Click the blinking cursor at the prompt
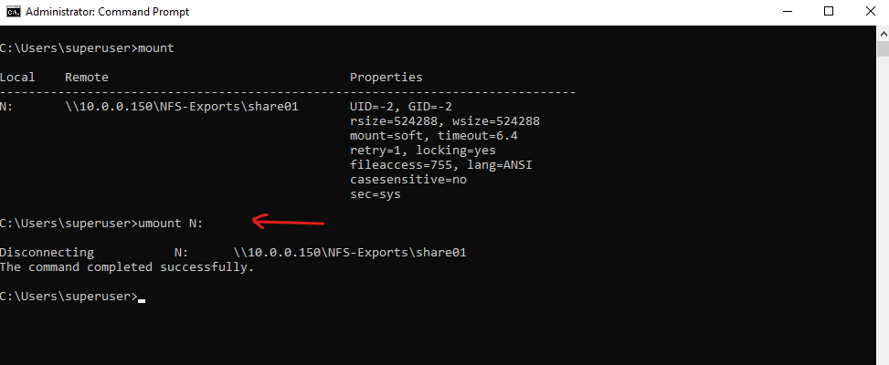The image size is (889, 365). click(x=142, y=300)
